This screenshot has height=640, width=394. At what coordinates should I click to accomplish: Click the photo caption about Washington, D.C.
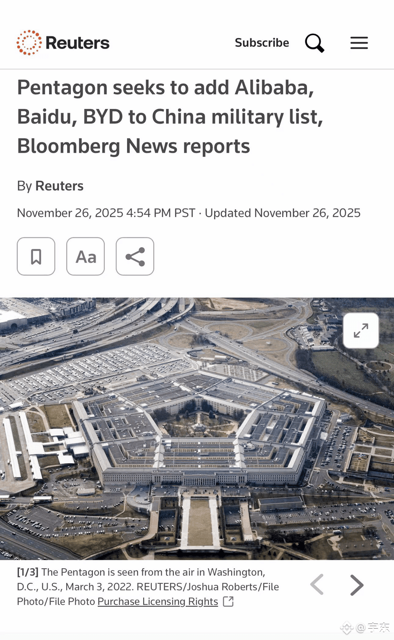point(148,586)
